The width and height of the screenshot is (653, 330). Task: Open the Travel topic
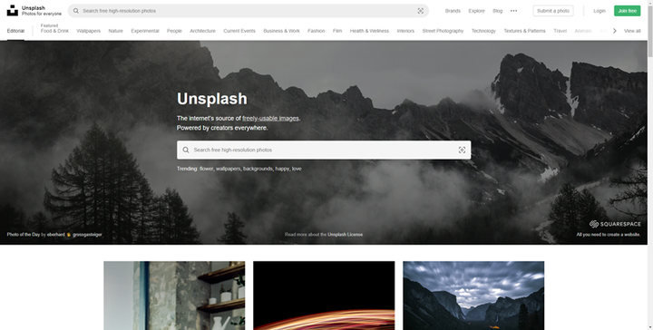(x=560, y=31)
